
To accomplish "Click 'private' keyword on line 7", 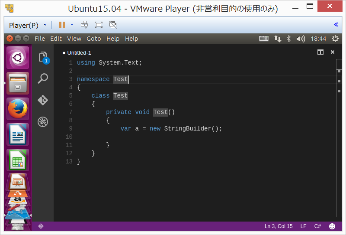I will pos(119,112).
